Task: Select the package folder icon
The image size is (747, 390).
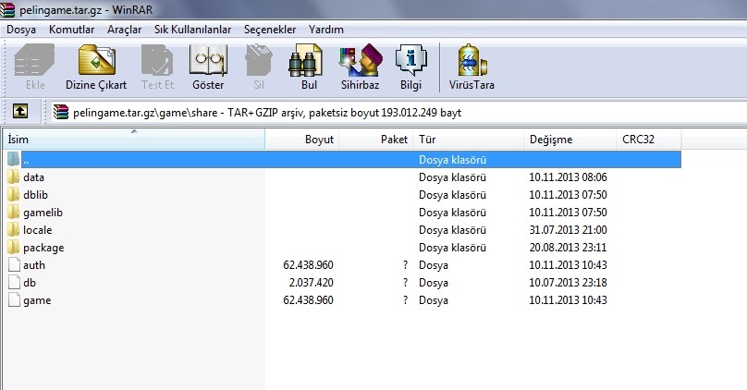Action: (13, 248)
